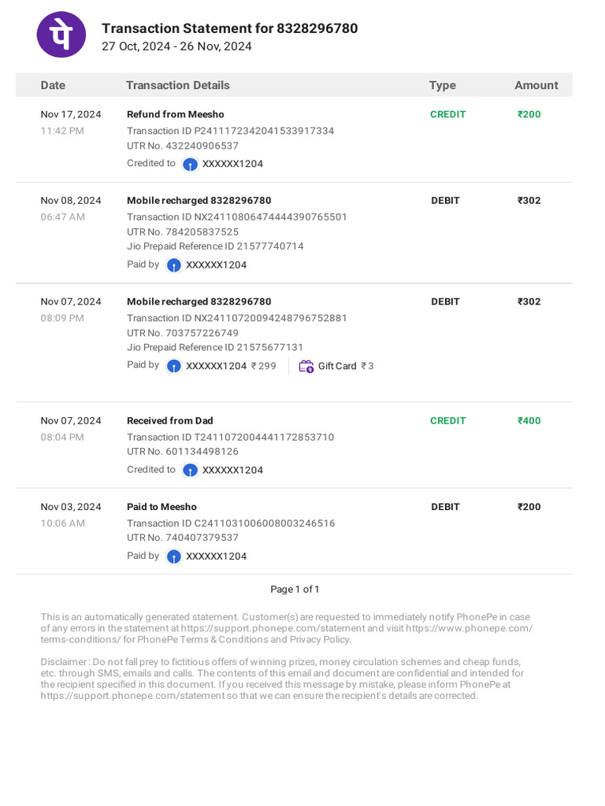
Task: Click the PhonePe logo icon
Action: [61, 35]
